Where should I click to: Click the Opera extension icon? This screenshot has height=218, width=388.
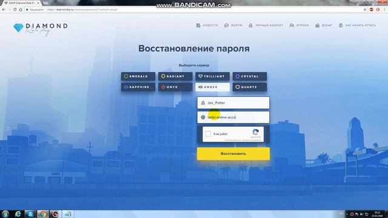[x=378, y=10]
